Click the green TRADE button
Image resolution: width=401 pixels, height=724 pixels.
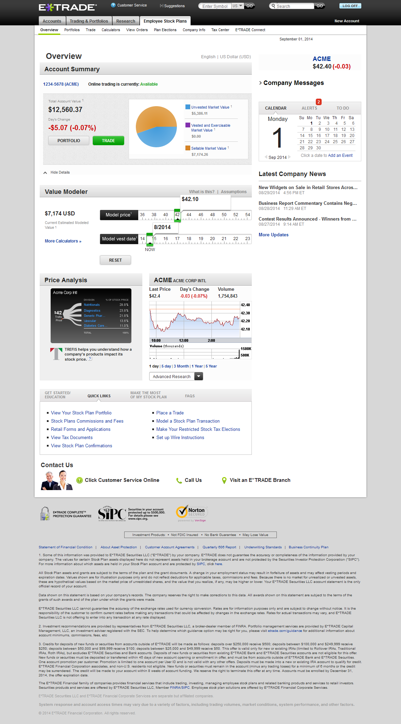tap(108, 141)
